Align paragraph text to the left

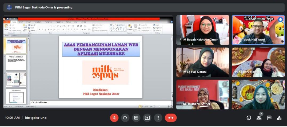pos(69,30)
